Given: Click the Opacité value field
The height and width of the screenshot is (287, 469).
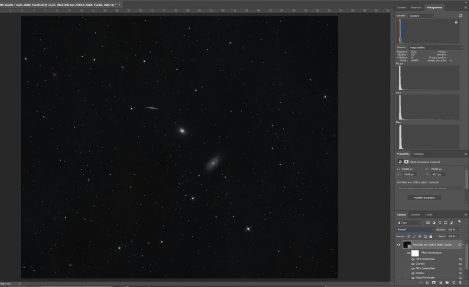Looking at the screenshot, I should 452,229.
